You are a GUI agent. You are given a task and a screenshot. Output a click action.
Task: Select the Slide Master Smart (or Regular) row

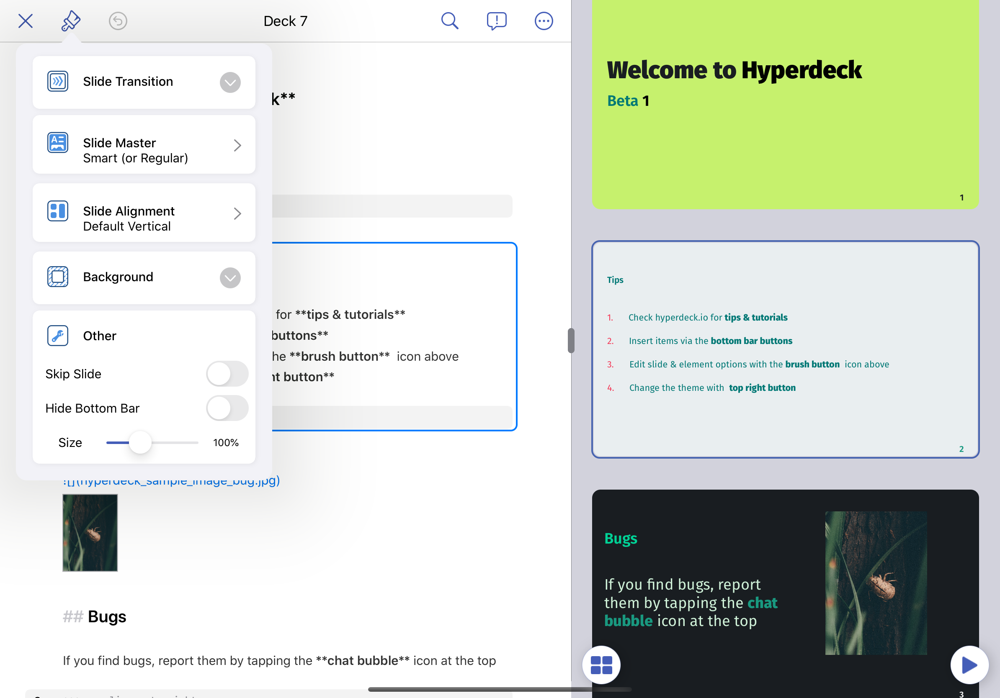[144, 144]
